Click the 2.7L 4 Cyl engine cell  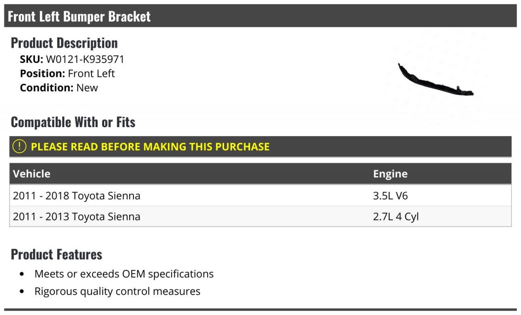coord(396,217)
